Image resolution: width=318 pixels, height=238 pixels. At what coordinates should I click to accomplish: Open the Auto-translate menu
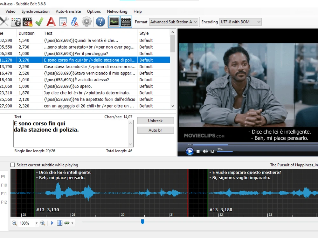click(68, 11)
